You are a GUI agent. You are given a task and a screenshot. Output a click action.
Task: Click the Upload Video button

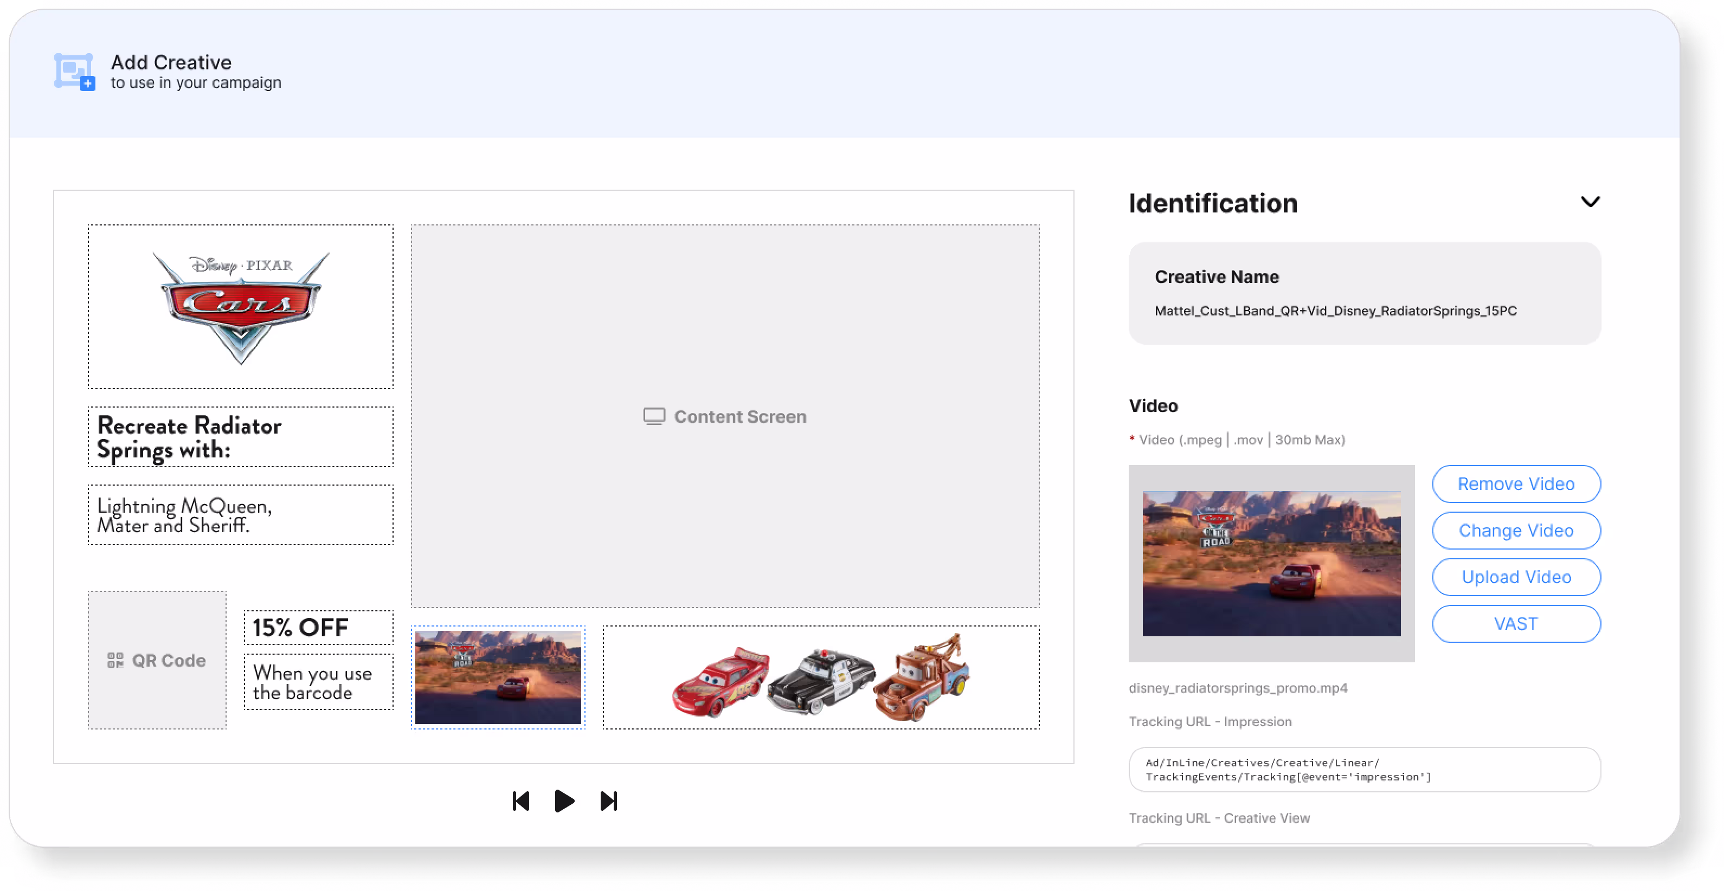pos(1516,577)
